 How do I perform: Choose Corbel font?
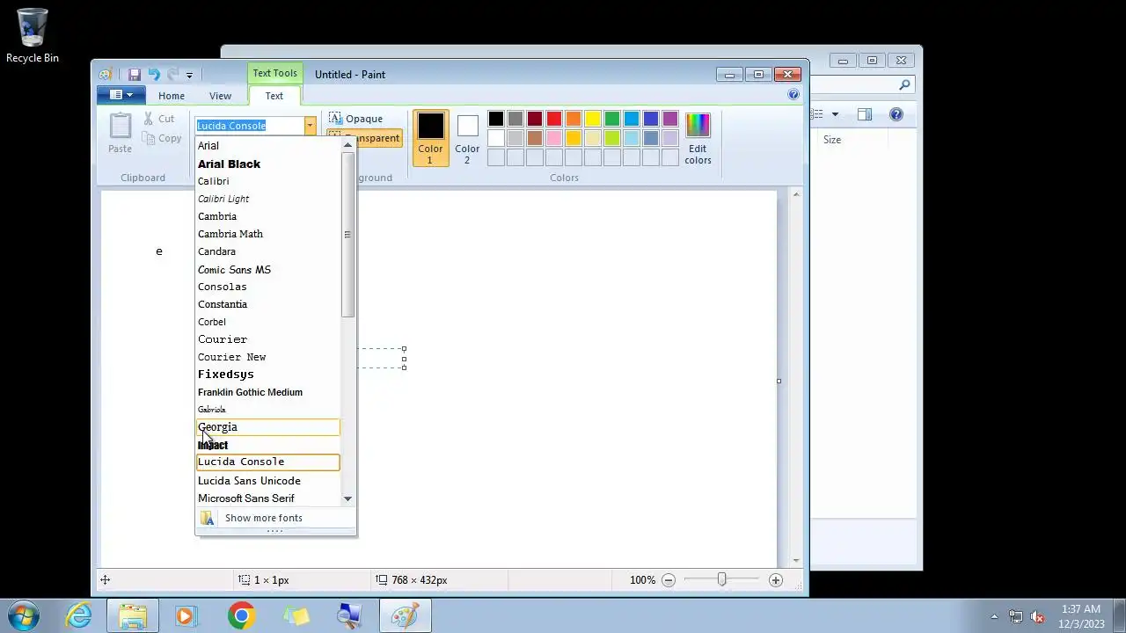coord(268,322)
